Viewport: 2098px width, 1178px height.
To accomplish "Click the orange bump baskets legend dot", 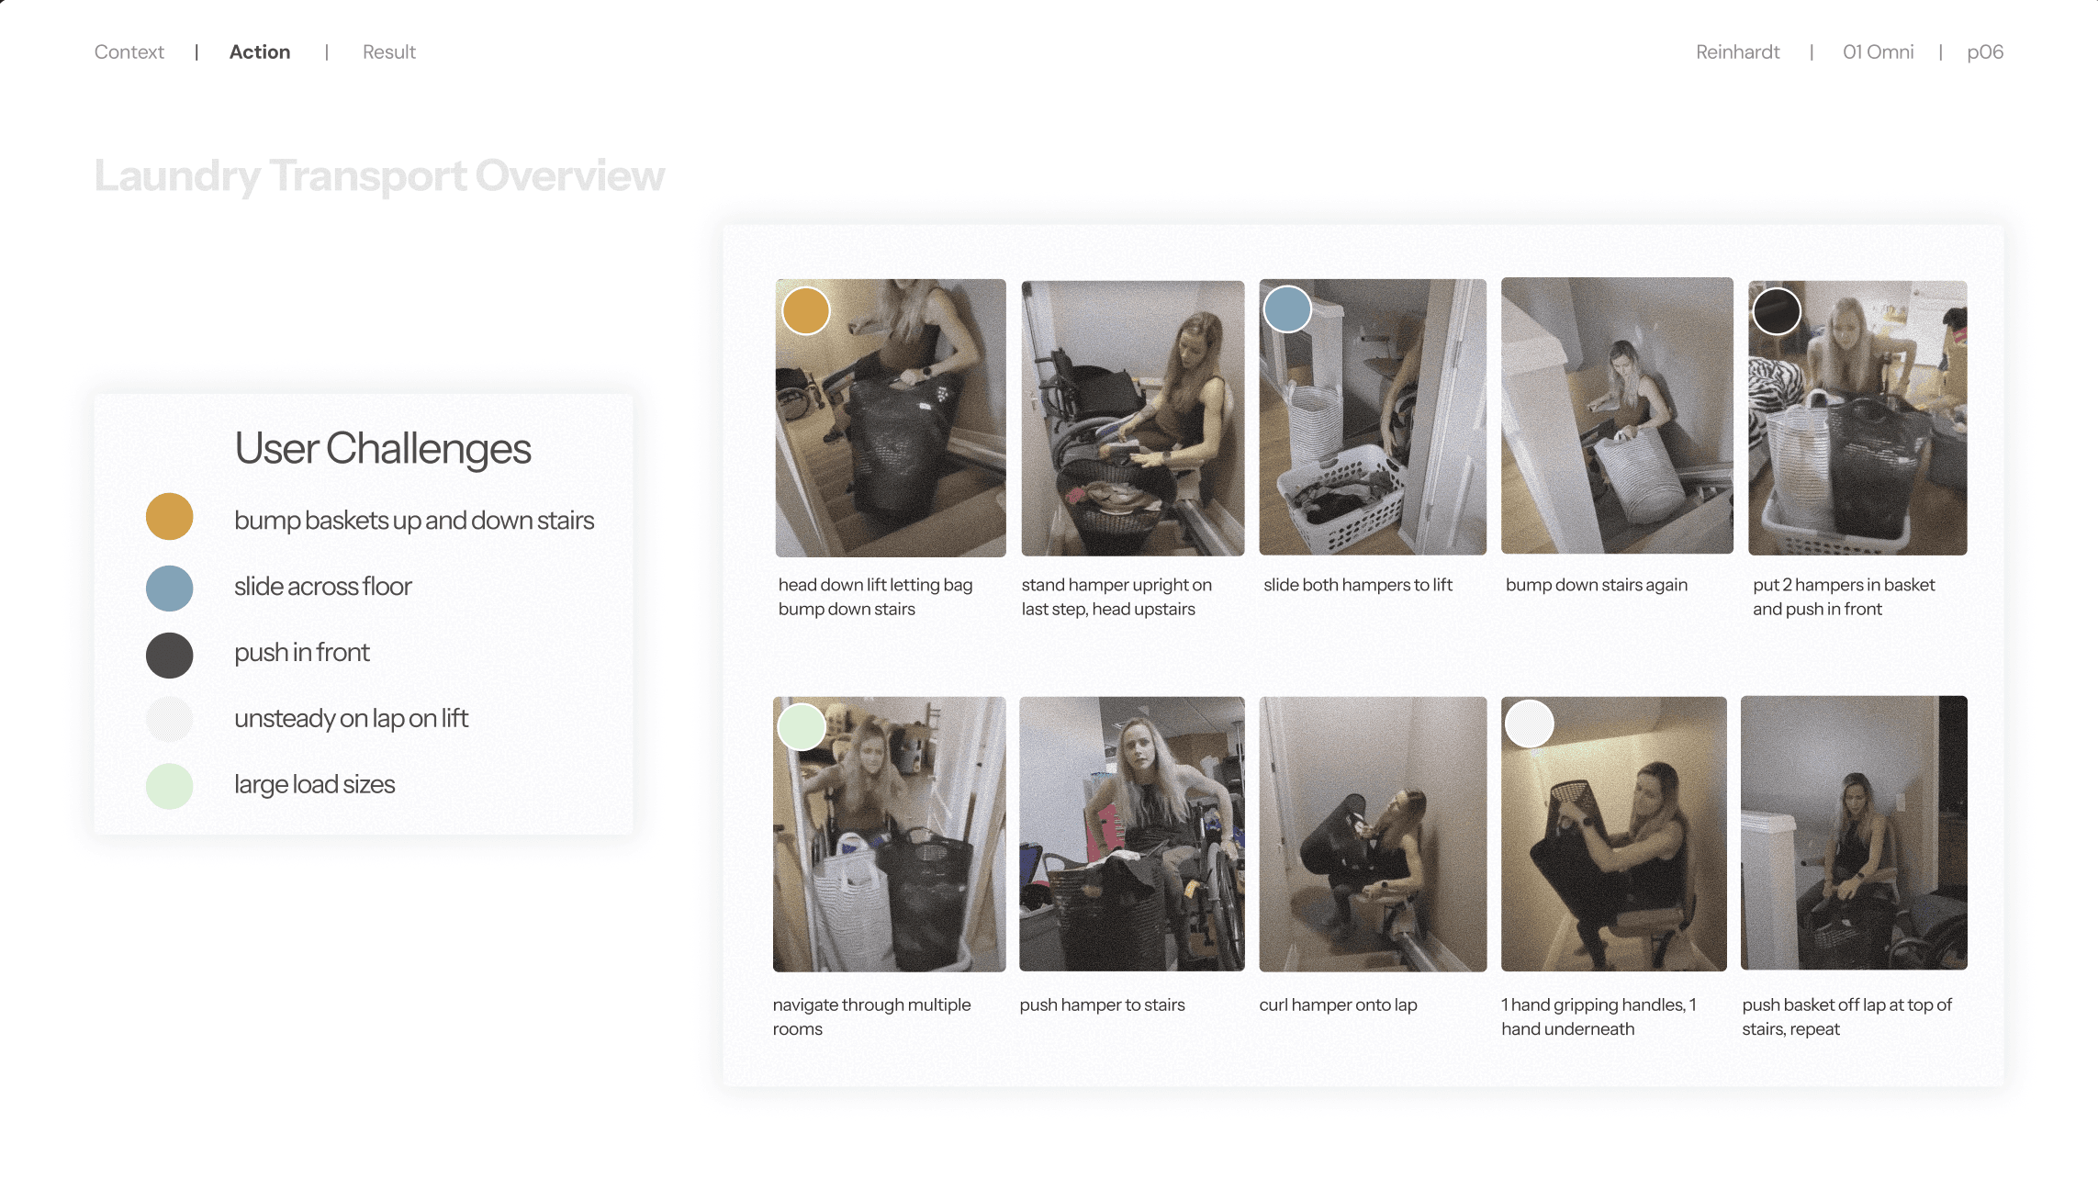I will 170,516.
